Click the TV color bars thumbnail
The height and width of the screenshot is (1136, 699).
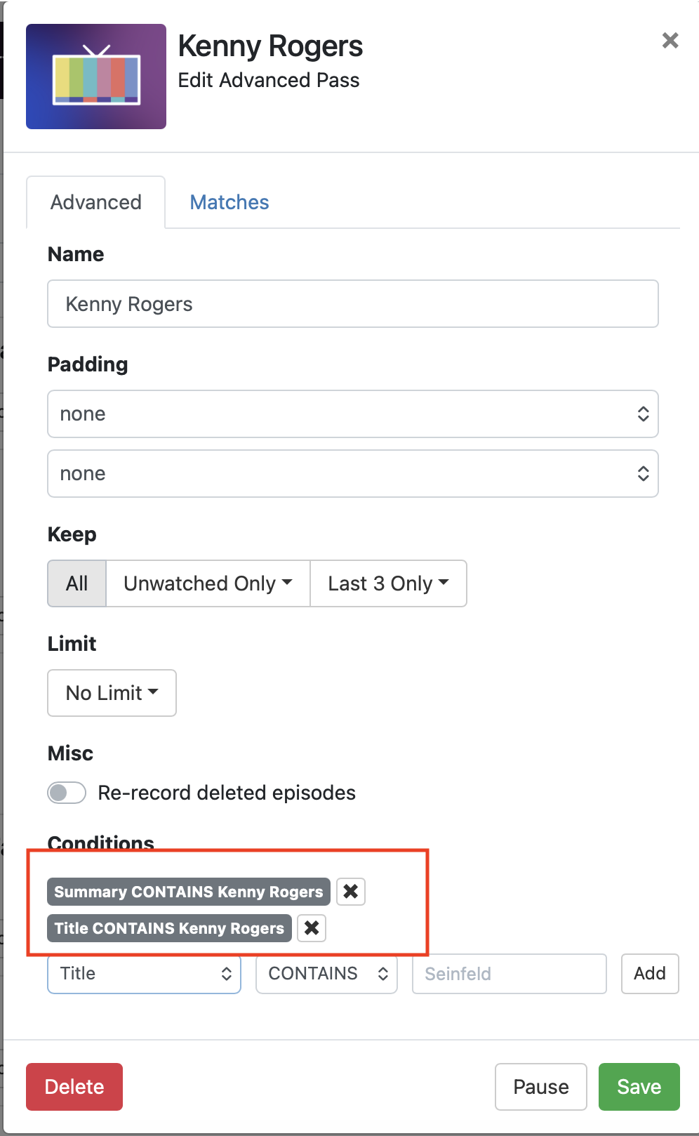coord(96,77)
